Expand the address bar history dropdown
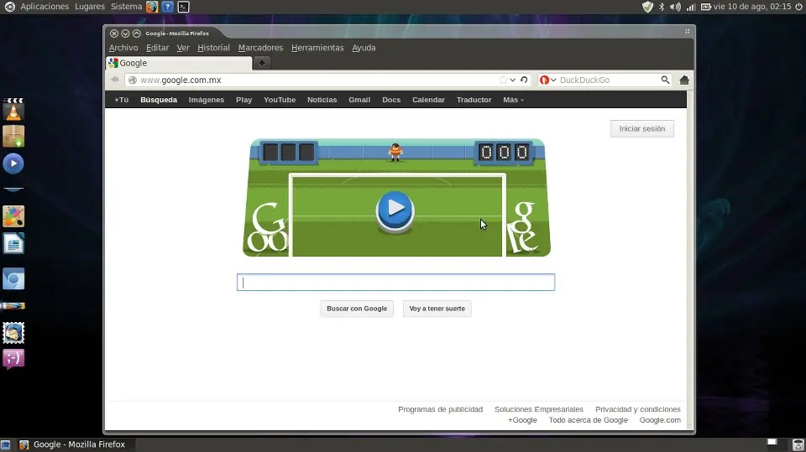The height and width of the screenshot is (452, 806). tap(512, 80)
